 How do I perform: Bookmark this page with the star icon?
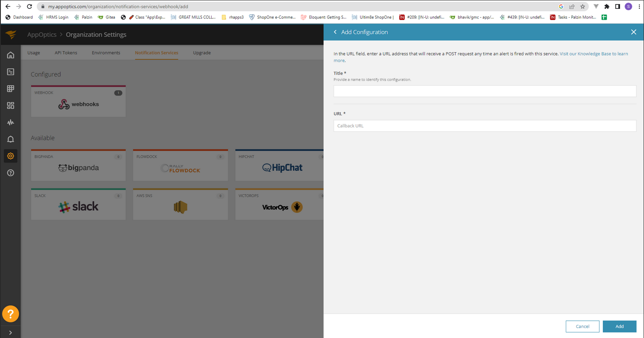pyautogui.click(x=583, y=7)
